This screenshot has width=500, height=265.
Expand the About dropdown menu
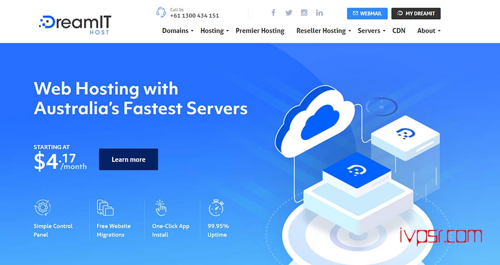click(x=429, y=30)
